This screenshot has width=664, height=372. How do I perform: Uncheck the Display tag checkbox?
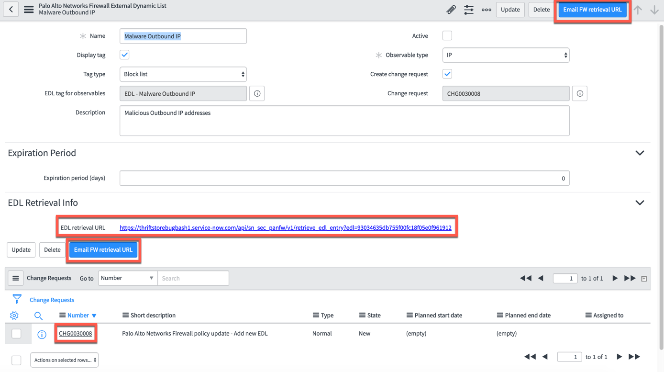(124, 55)
